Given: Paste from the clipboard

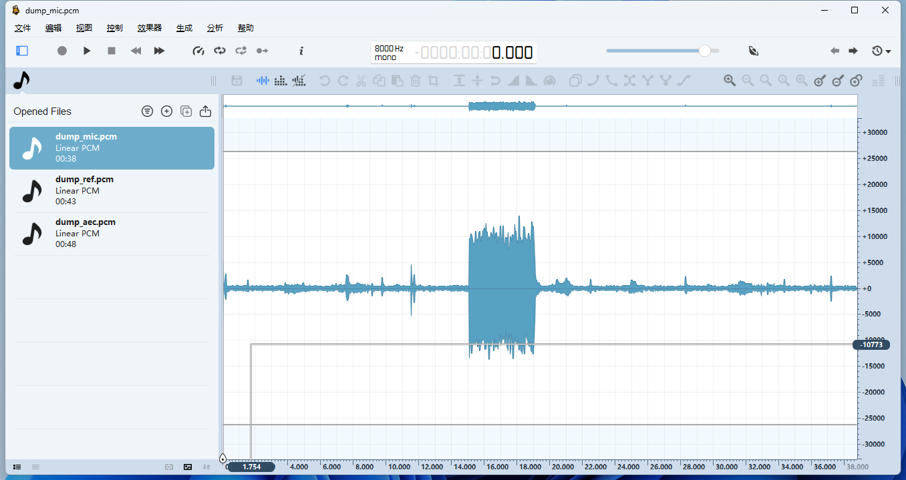Looking at the screenshot, I should (397, 81).
